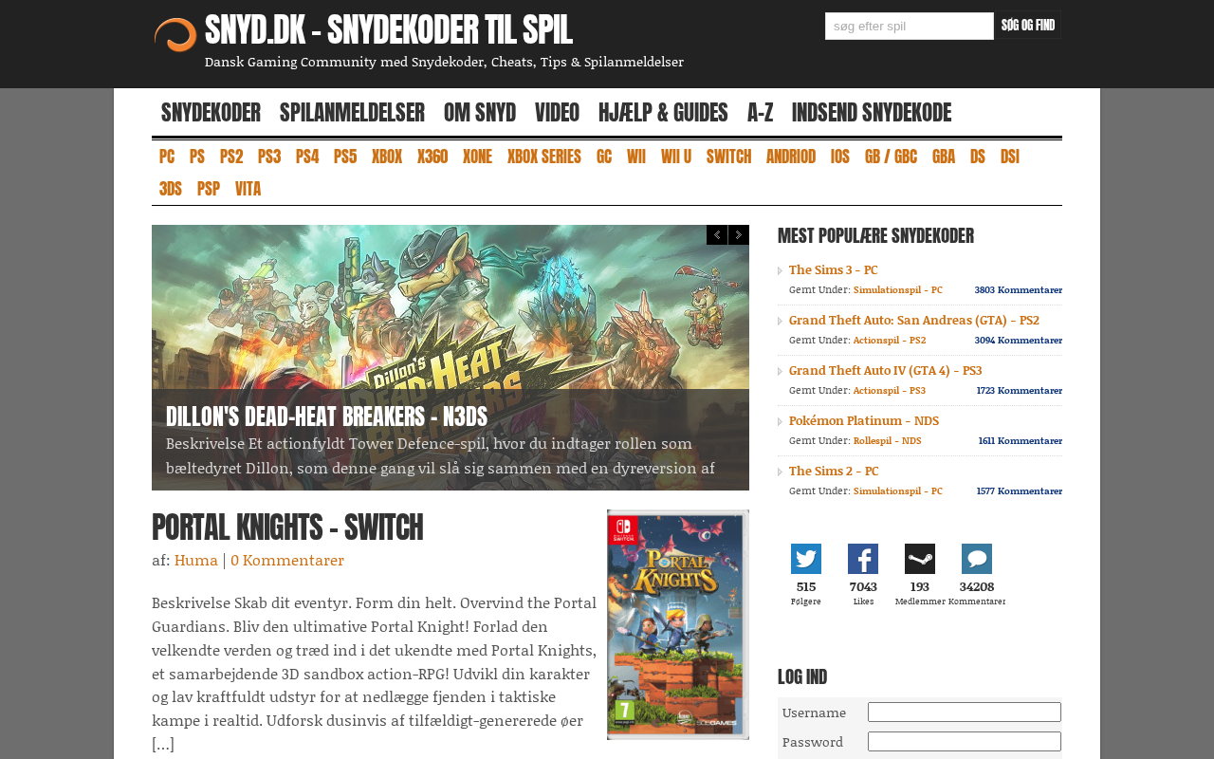Open 'Grand Theft Auto: San Andreas (GTA) - PS2' link
Viewport: 1214px width, 759px height.
[914, 321]
